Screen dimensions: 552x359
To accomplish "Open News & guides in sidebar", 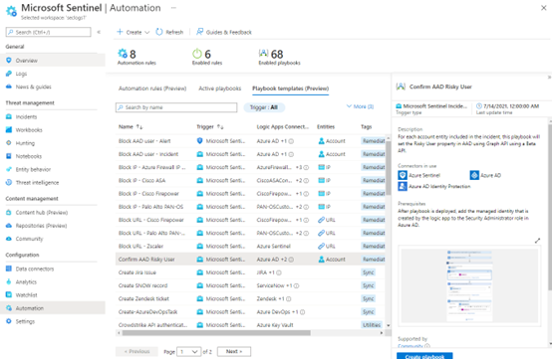I will click(x=33, y=87).
